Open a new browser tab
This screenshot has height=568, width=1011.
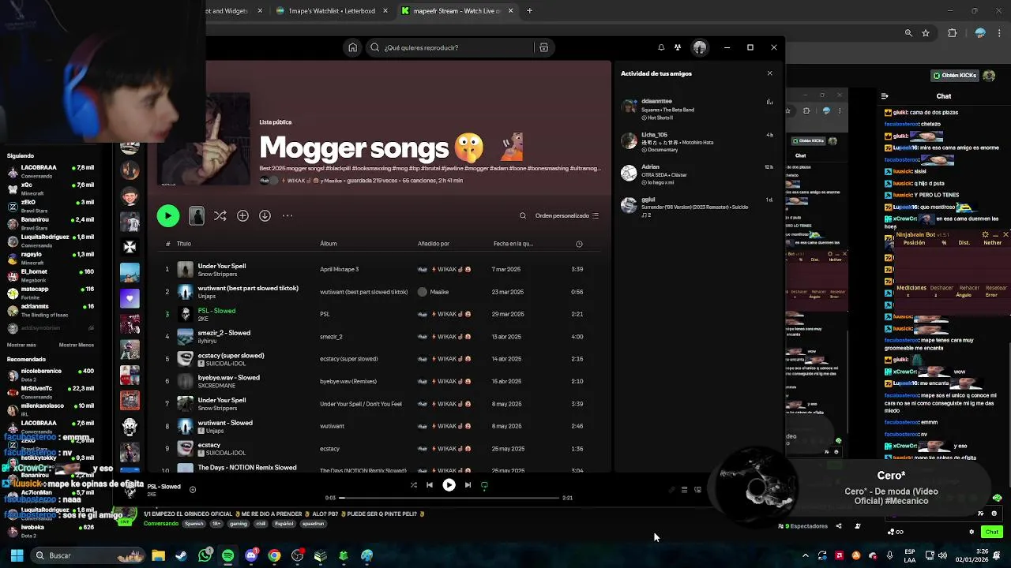tap(529, 11)
